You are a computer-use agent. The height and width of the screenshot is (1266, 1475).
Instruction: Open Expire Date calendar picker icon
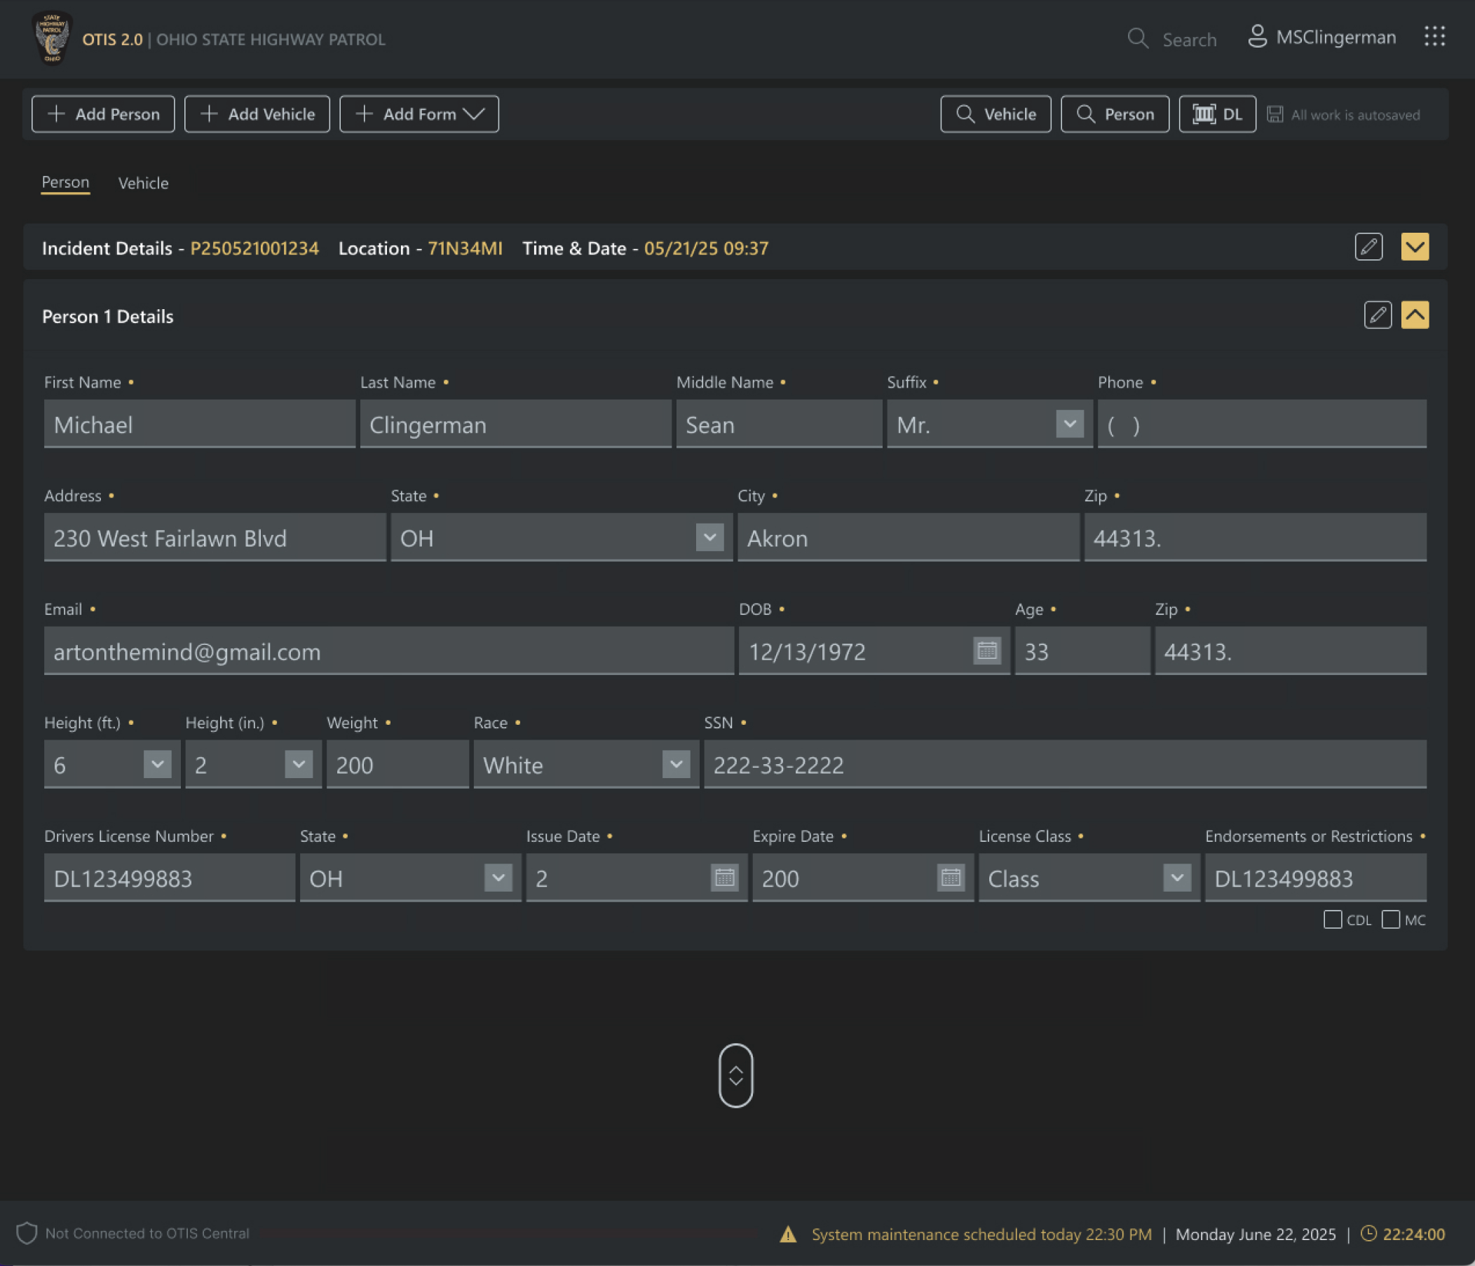(950, 878)
